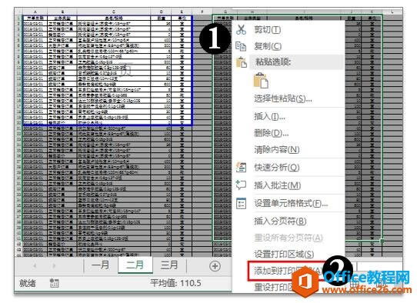Screen dimensions: 417x303
Task: Select column C header
Action: click(114, 12)
